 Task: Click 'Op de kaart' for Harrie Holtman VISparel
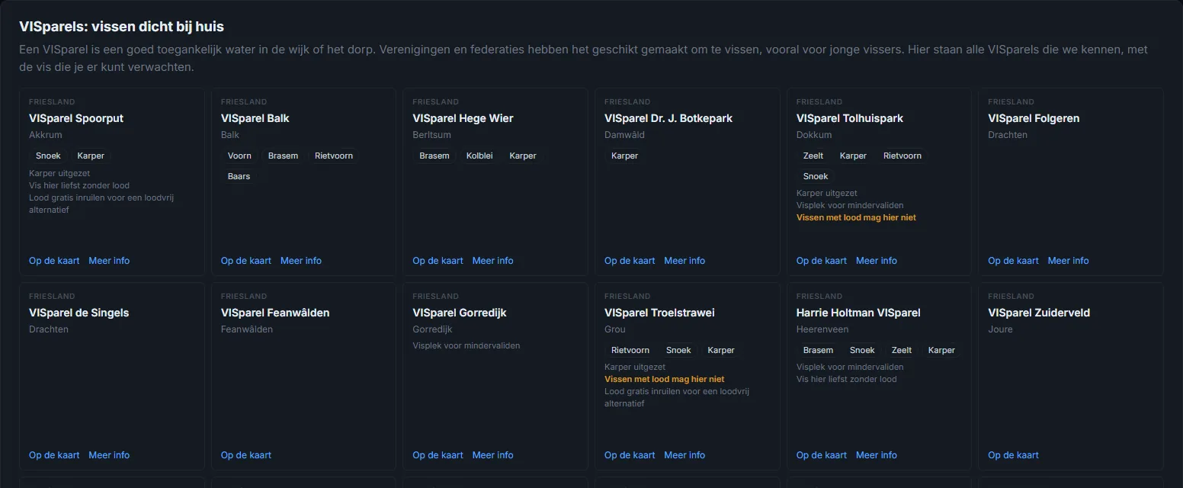coord(822,455)
